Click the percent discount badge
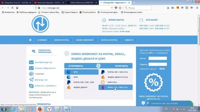This screenshot has height=112, width=200. pyautogui.click(x=153, y=82)
